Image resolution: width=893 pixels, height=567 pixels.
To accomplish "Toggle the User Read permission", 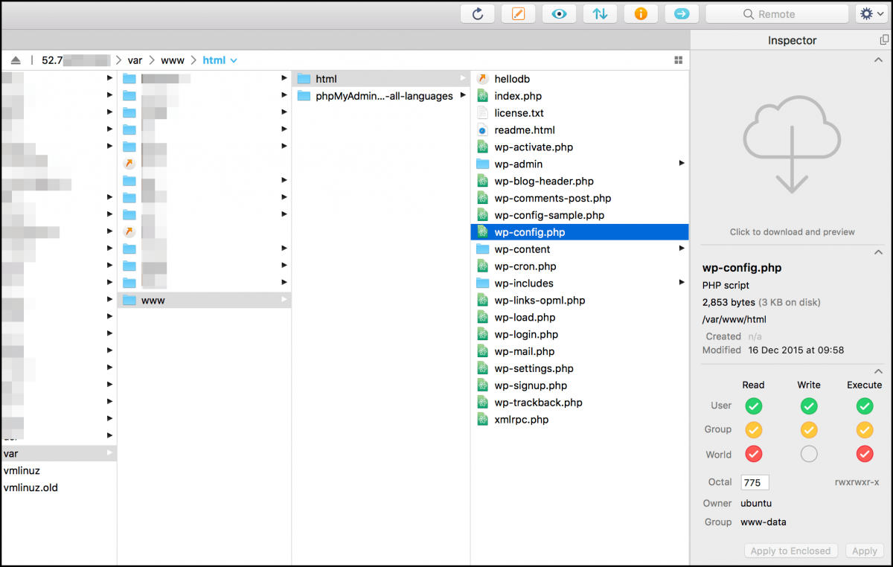I will tap(754, 406).
